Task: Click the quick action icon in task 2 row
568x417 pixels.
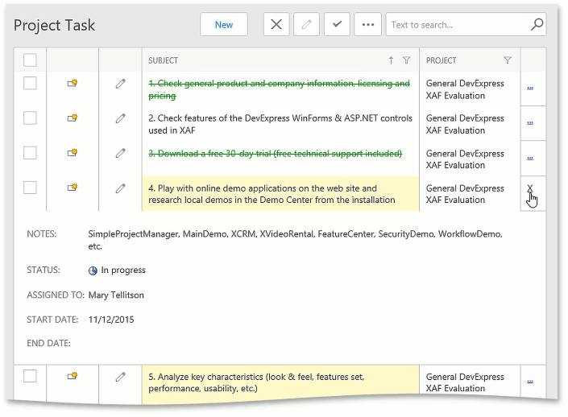Action: click(x=73, y=118)
